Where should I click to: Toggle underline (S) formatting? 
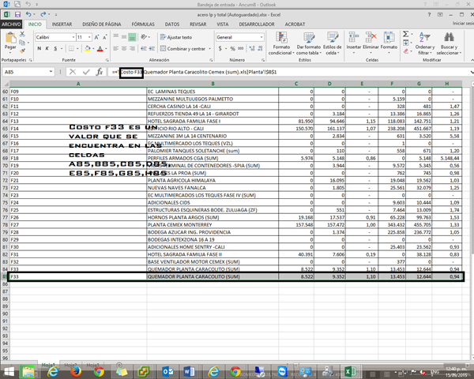point(55,48)
